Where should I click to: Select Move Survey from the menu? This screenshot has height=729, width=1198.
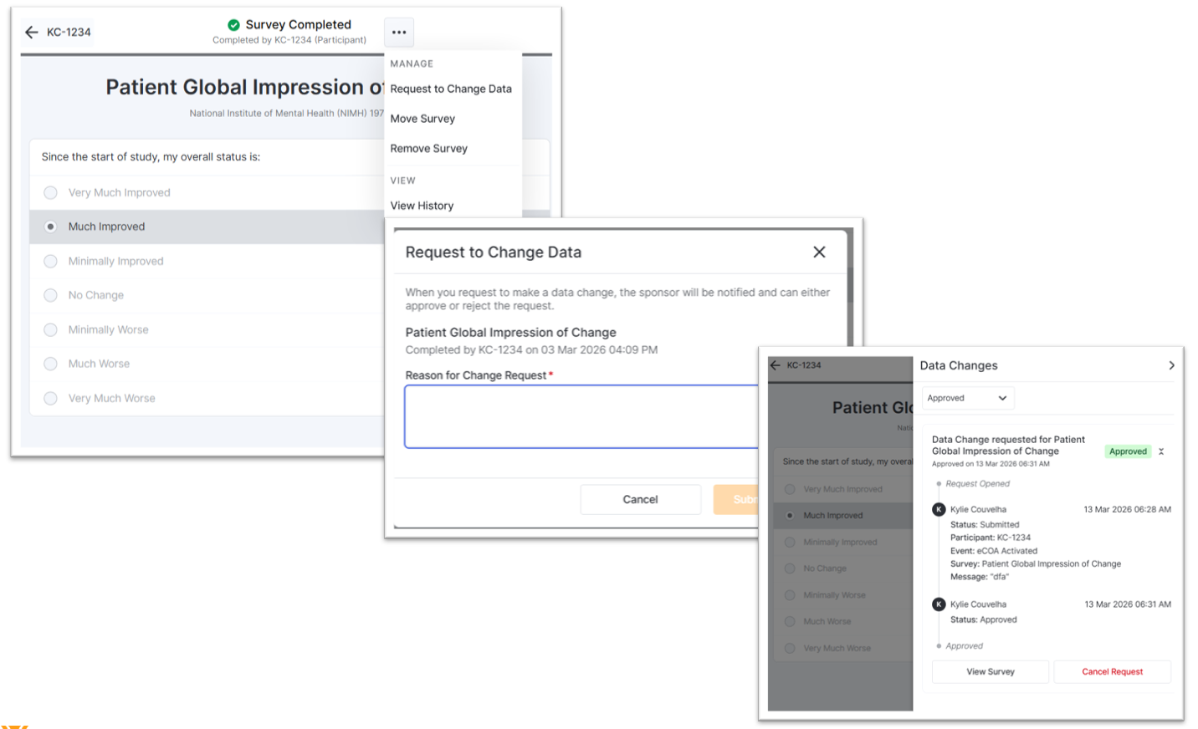[422, 119]
